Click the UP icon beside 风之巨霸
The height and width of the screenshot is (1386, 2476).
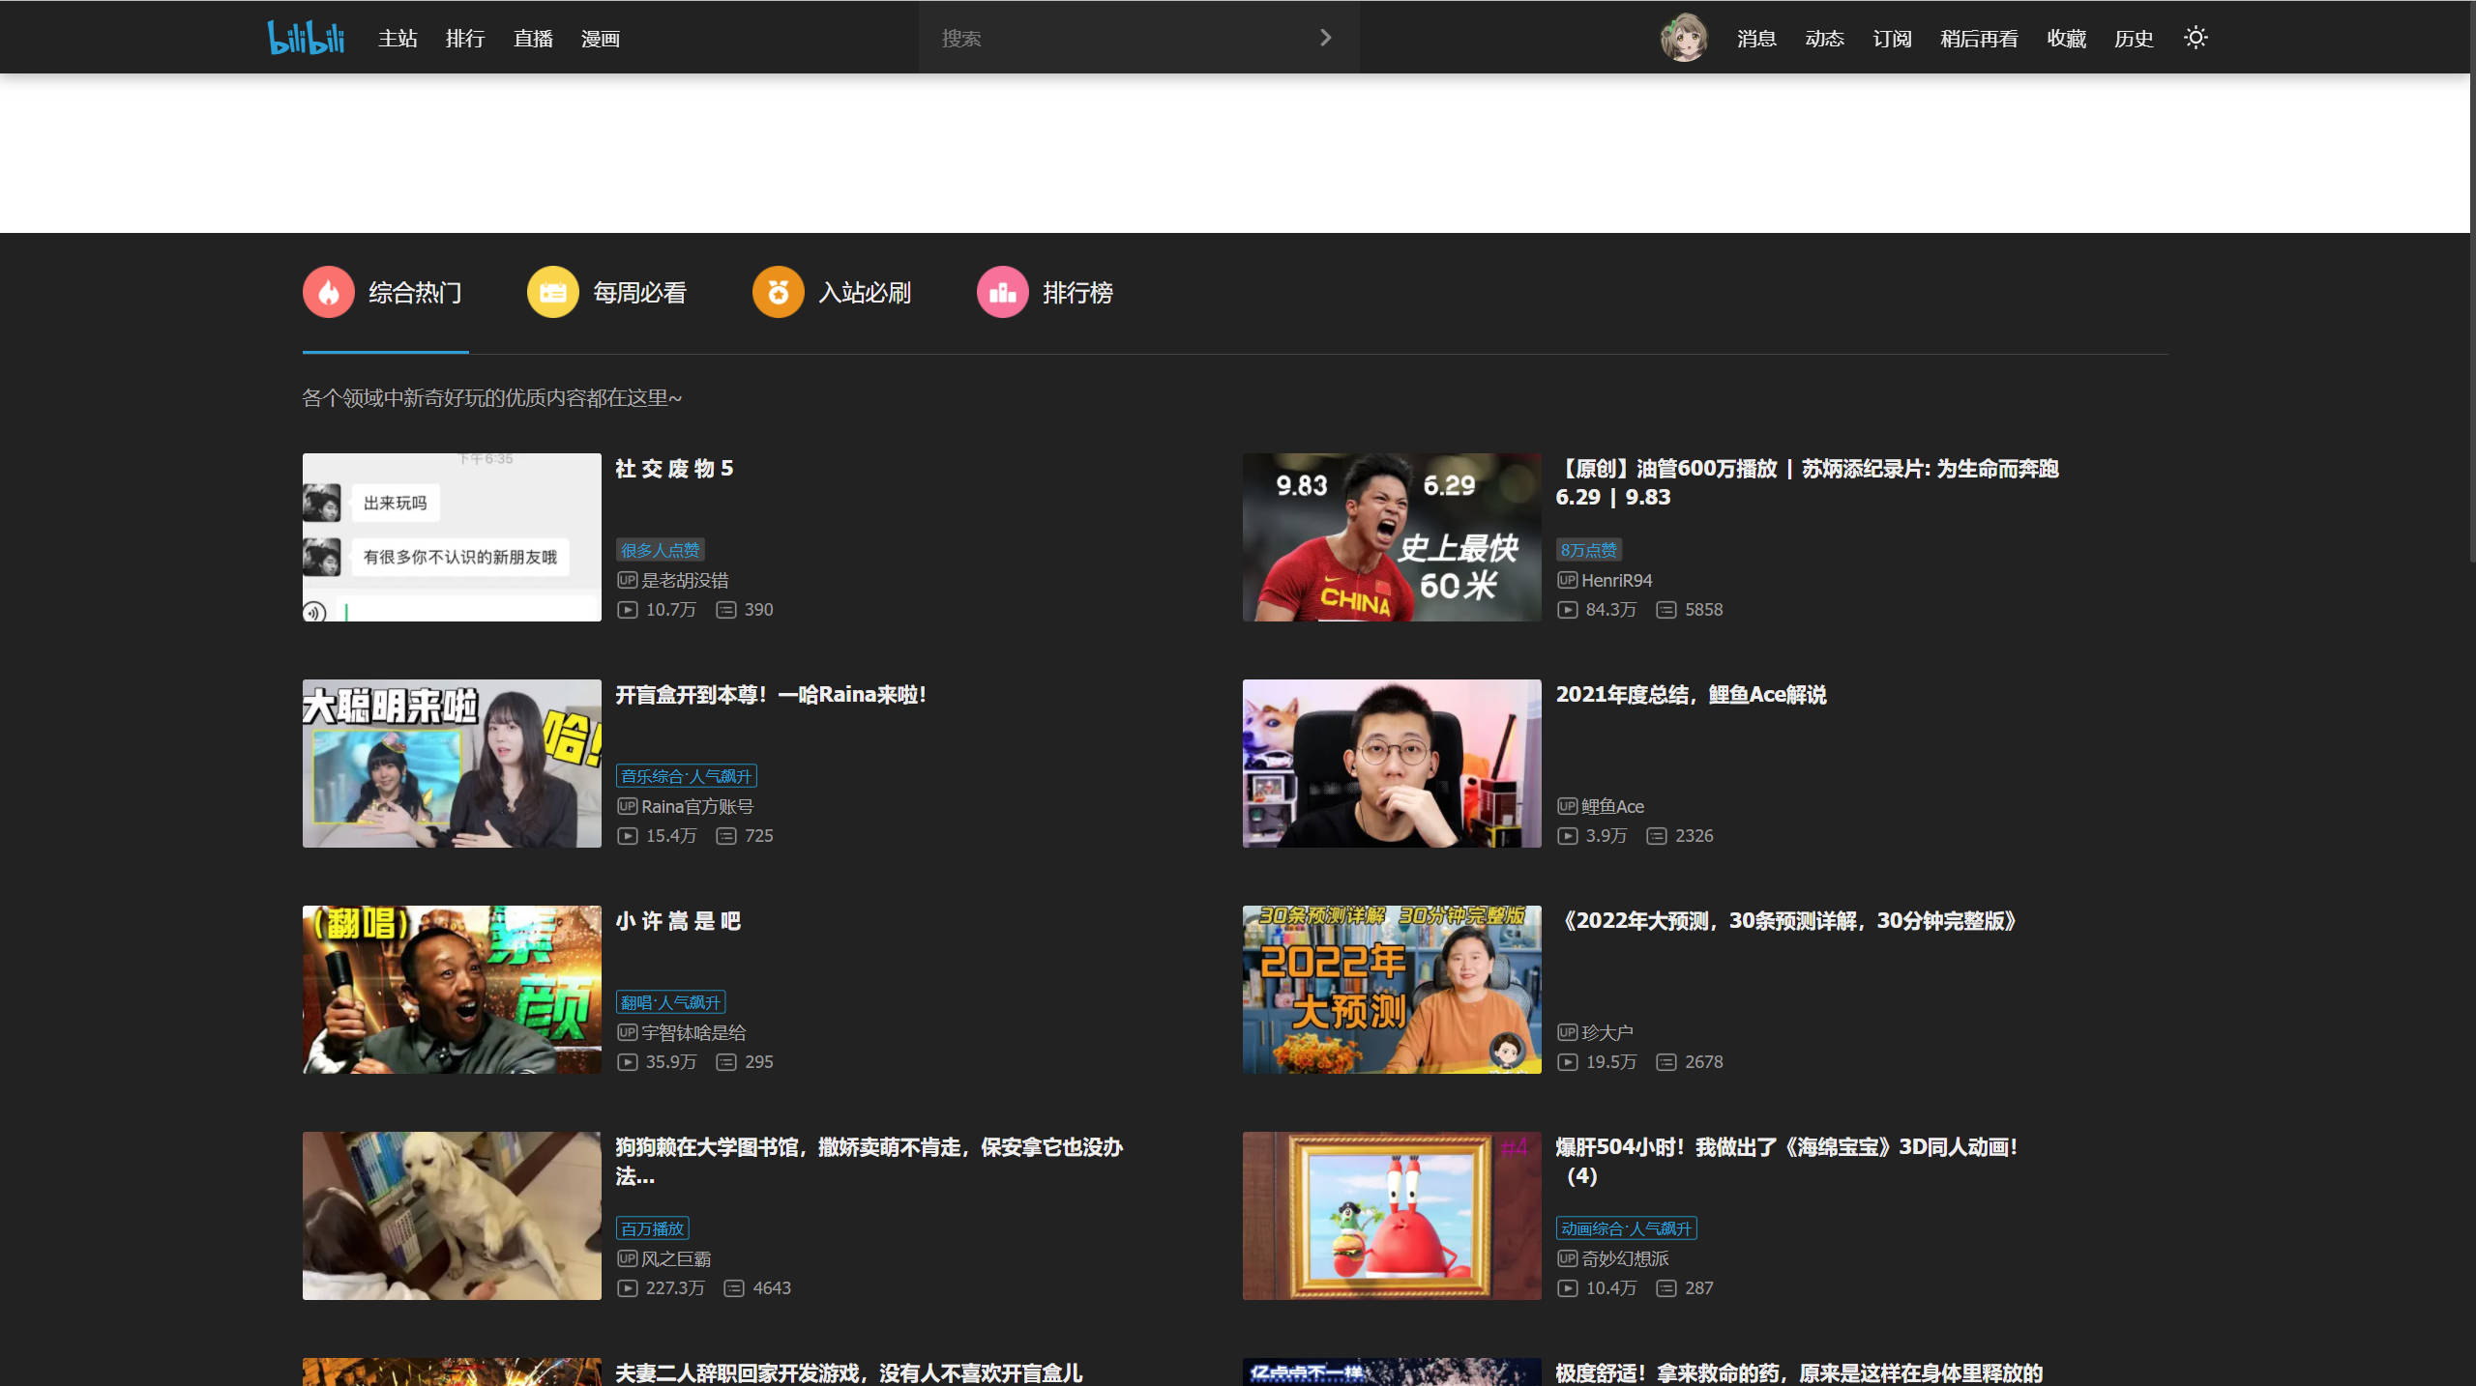pos(627,1258)
